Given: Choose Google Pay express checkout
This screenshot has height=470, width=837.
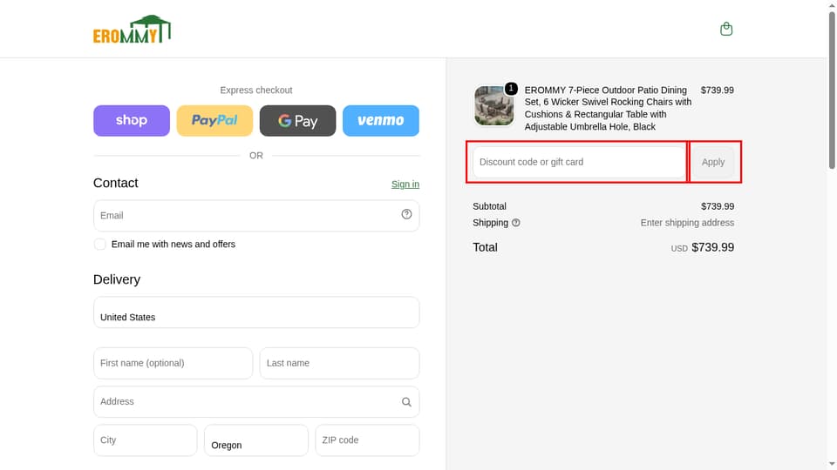Looking at the screenshot, I should [297, 120].
